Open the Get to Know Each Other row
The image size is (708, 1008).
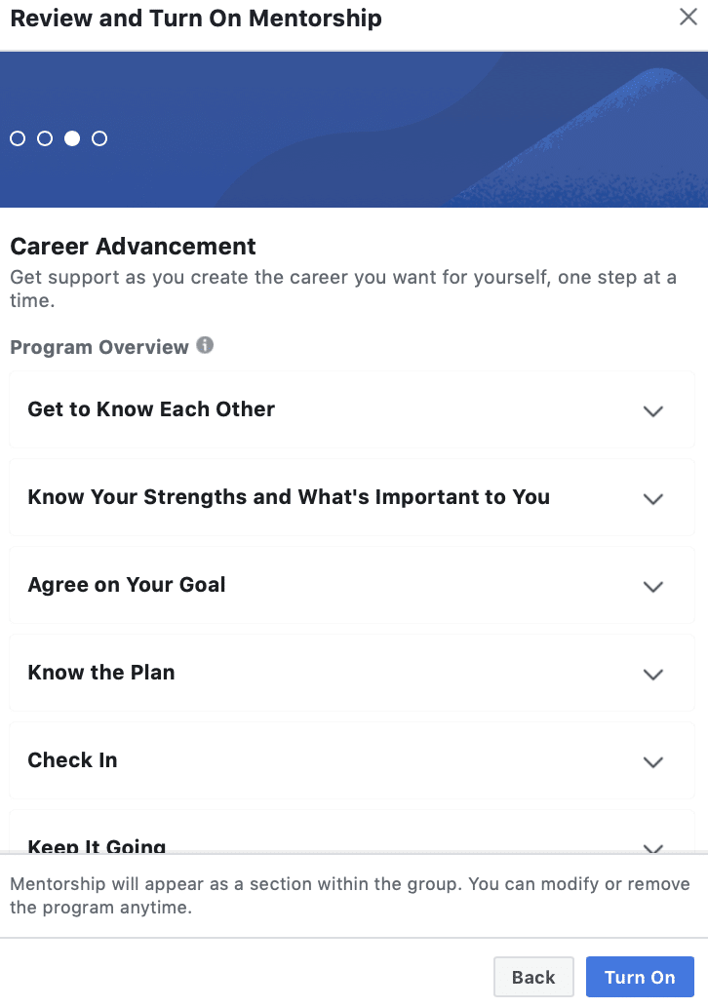point(352,409)
